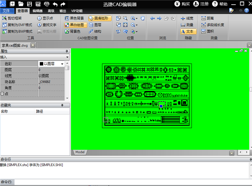Click the blue grip point in drawing
Viewport: 252px width, 186px height.
pos(161,106)
